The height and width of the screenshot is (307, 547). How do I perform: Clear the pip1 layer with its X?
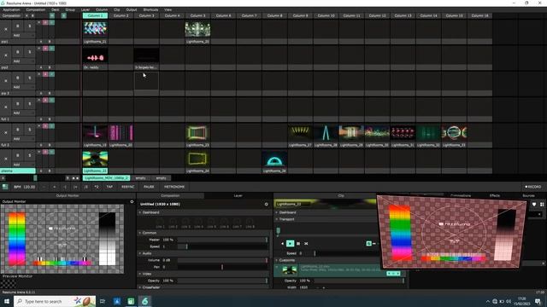(6, 29)
